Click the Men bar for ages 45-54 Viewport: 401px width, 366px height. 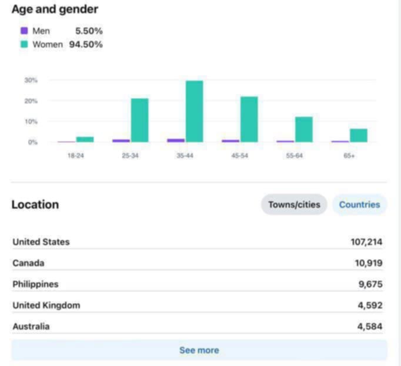click(x=230, y=140)
